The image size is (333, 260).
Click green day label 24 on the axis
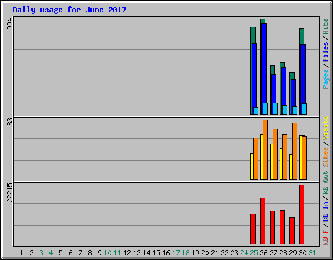coord(244,253)
